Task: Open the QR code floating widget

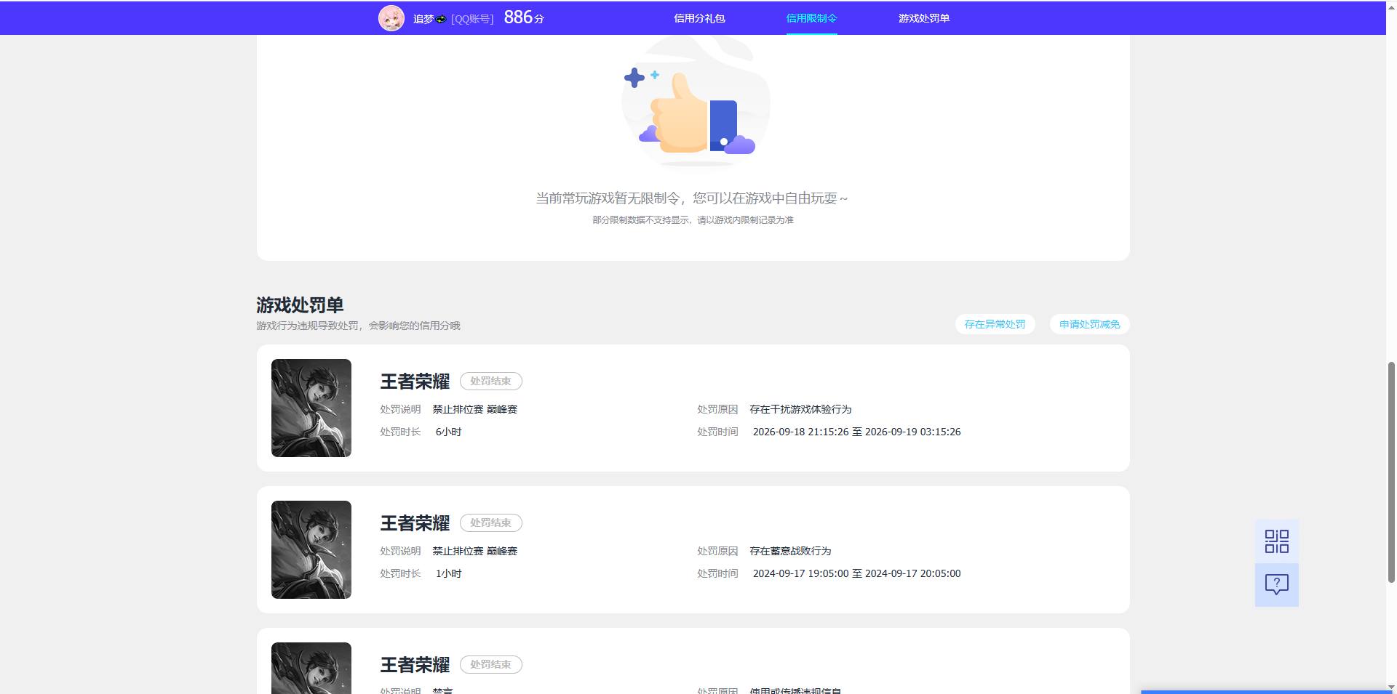Action: (1276, 541)
